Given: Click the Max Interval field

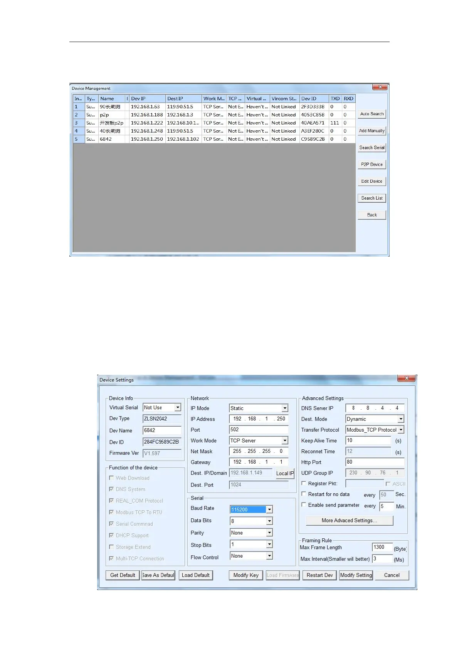Looking at the screenshot, I should click(382, 559).
